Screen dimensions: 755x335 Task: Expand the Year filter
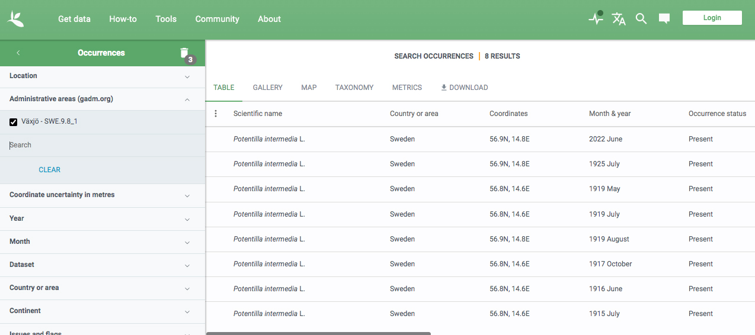102,218
